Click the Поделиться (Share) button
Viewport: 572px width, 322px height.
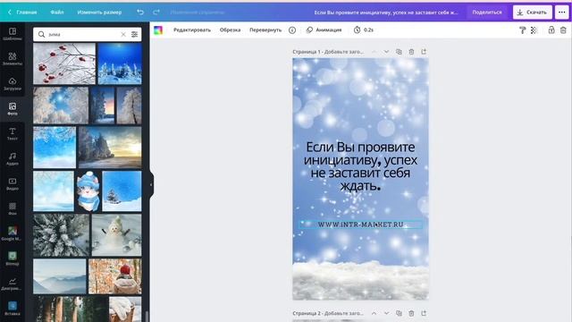click(x=487, y=12)
